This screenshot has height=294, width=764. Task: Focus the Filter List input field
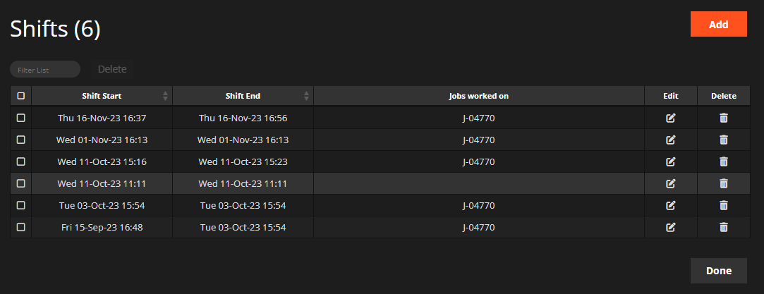(x=45, y=70)
